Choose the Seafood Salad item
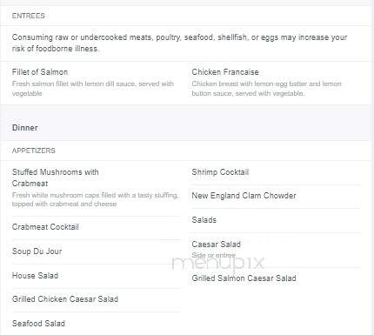The height and width of the screenshot is (335, 374). pyautogui.click(x=38, y=324)
